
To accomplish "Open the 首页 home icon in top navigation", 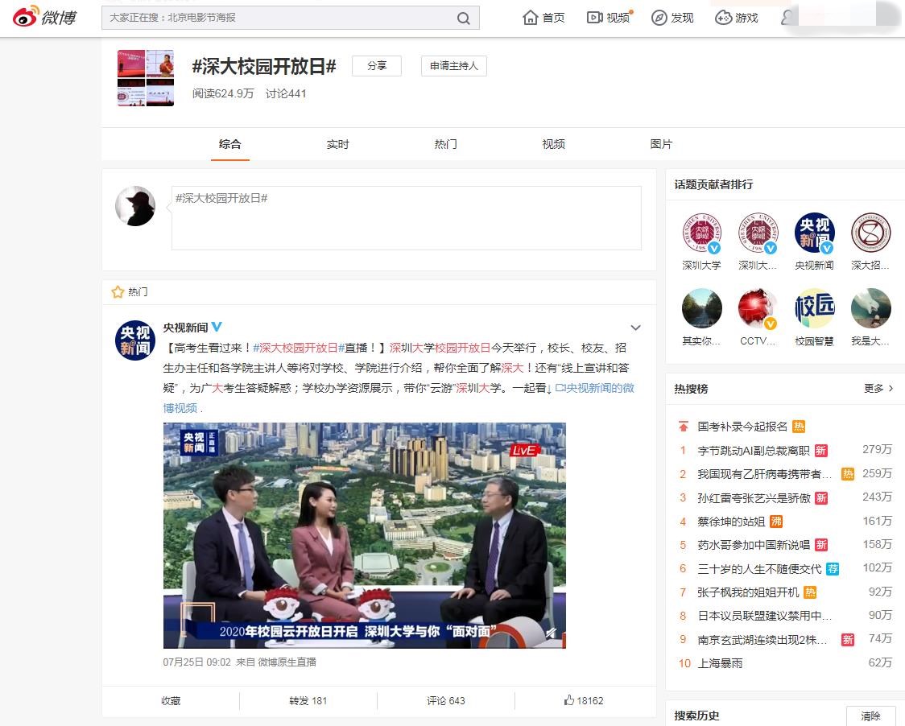I will tap(530, 16).
